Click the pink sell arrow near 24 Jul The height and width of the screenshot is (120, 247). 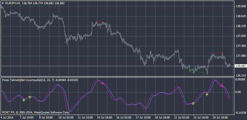pyautogui.click(x=222, y=85)
